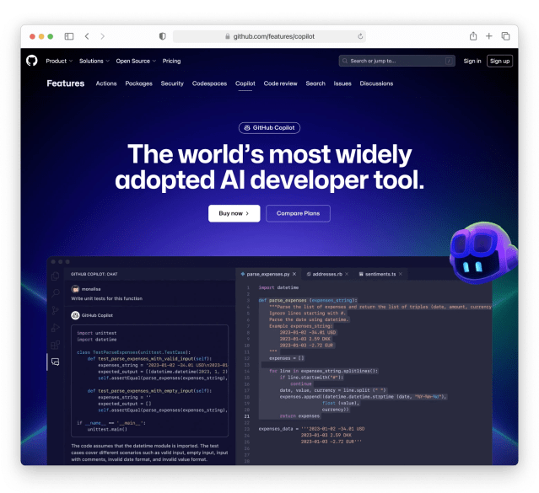Click 'import unittest' in chat code block
Screen dimensions: 539x493
click(x=97, y=333)
